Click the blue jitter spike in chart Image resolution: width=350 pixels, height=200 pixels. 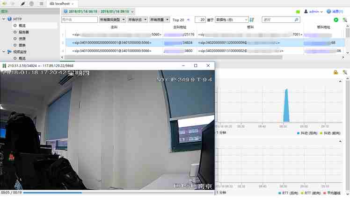pos(286,106)
